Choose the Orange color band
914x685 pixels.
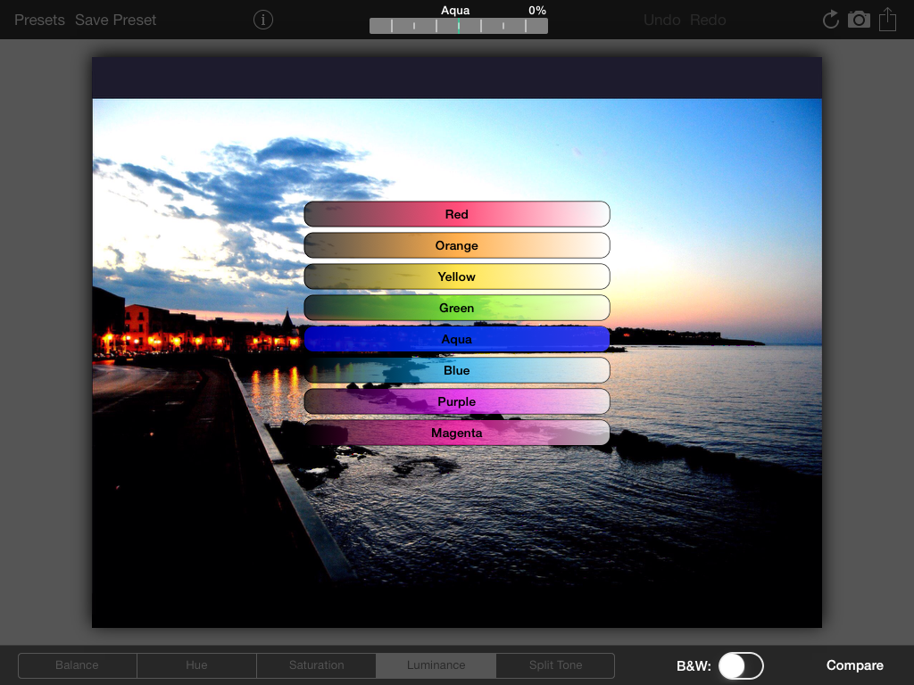(457, 245)
